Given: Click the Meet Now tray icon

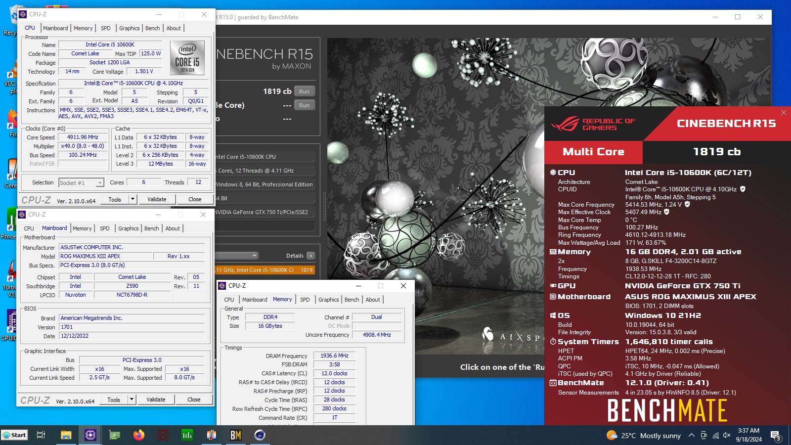Looking at the screenshot, I should point(703,436).
